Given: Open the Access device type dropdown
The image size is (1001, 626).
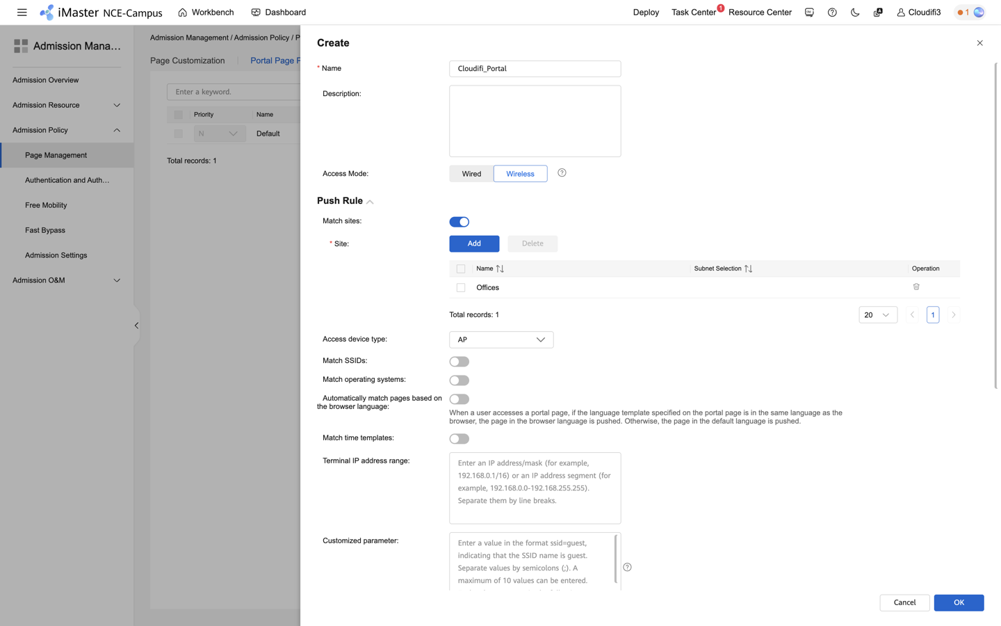Looking at the screenshot, I should click(x=500, y=339).
